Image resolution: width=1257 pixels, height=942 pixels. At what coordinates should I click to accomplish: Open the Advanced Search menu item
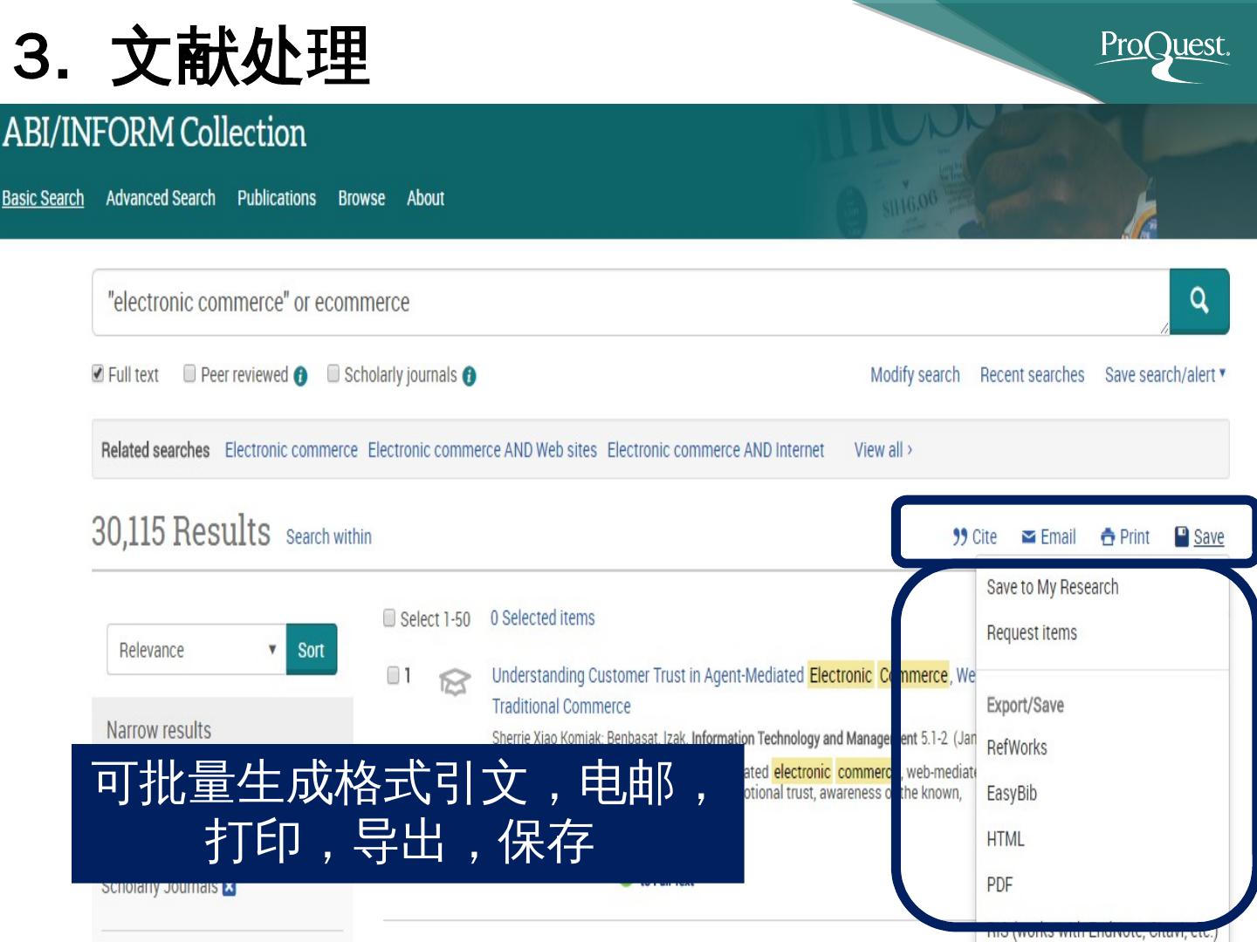(x=161, y=198)
